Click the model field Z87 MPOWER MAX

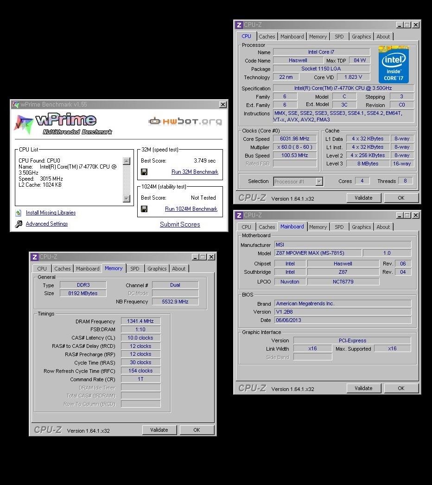(x=318, y=253)
